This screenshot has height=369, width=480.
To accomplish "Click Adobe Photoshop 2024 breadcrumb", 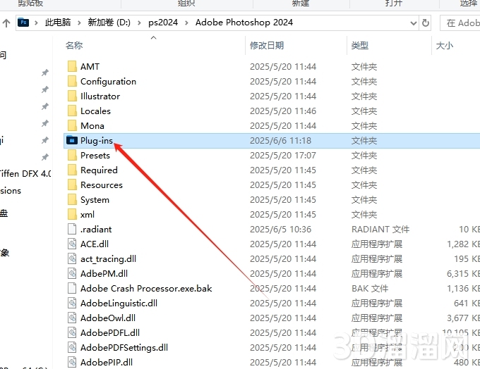I will coord(244,23).
